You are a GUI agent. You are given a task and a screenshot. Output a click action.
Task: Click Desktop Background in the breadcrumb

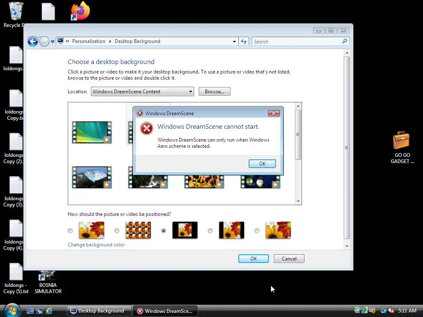tap(137, 41)
